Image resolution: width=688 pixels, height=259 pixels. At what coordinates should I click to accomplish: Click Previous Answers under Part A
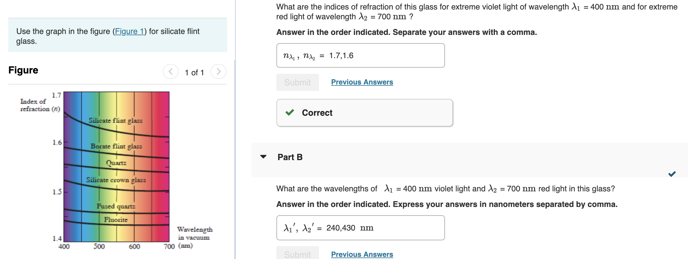[362, 82]
